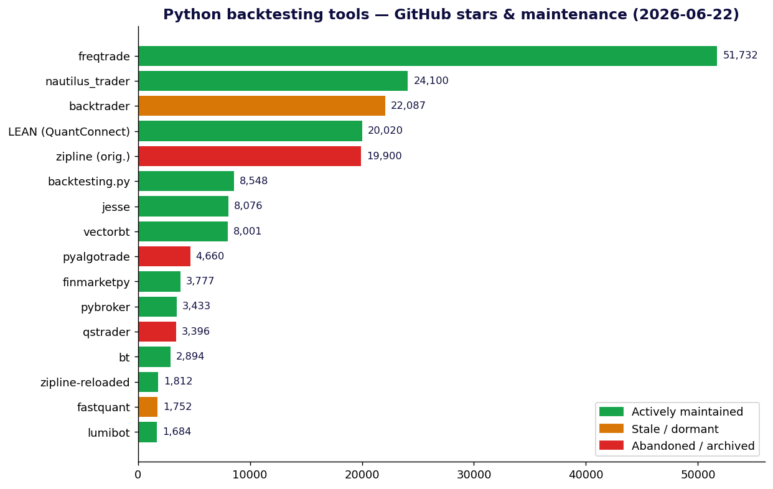Click the value label '19,900'
The width and height of the screenshot is (773, 489).
click(384, 156)
